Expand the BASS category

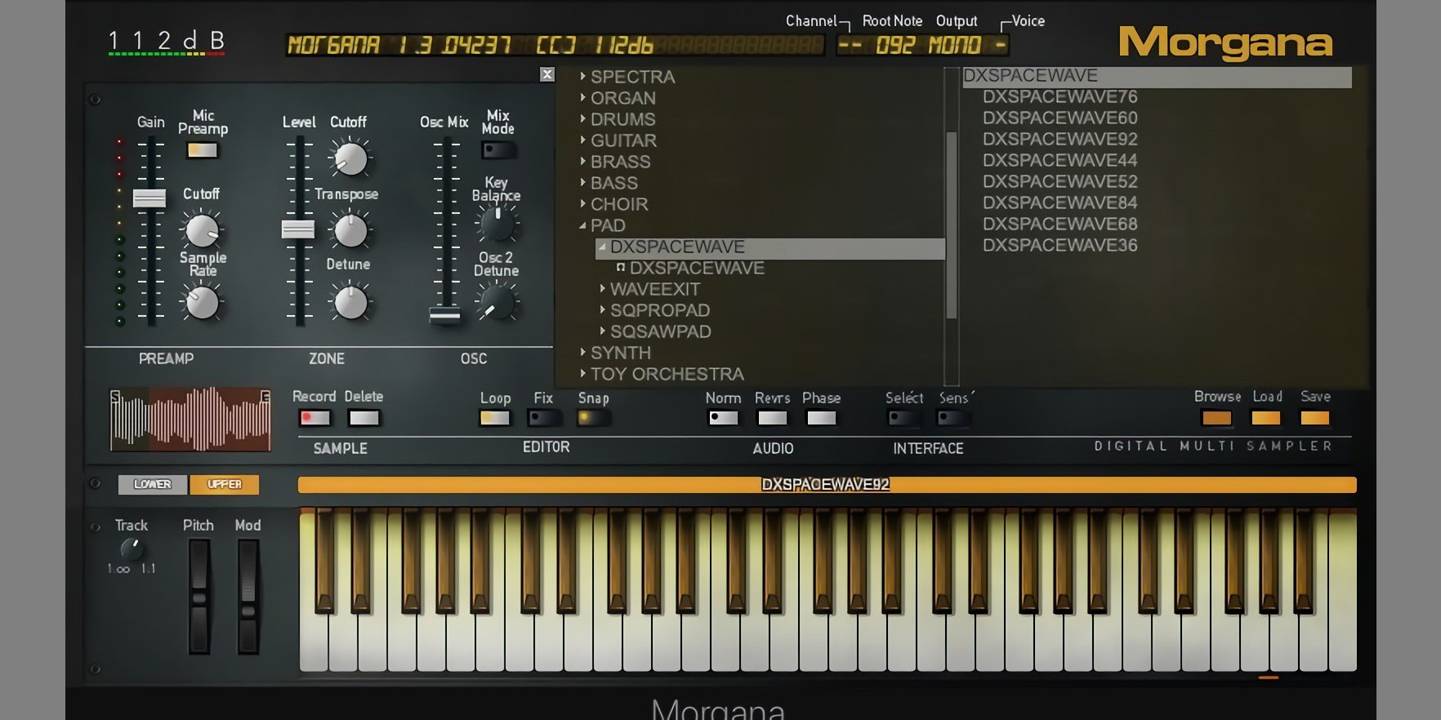(x=582, y=182)
